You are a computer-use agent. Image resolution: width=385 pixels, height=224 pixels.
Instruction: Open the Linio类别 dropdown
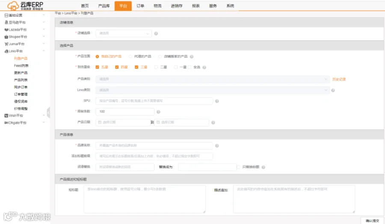[x=213, y=90]
